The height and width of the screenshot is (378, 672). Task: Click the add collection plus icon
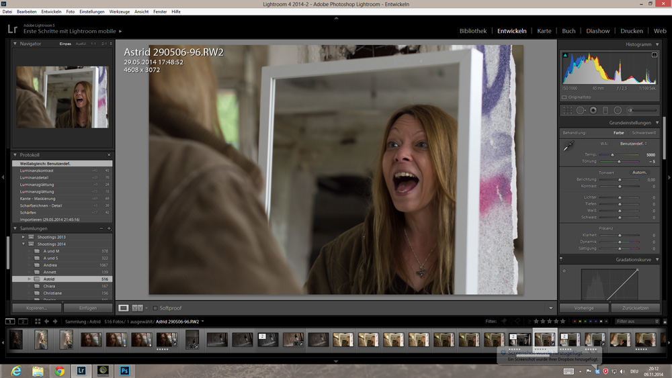pos(109,228)
